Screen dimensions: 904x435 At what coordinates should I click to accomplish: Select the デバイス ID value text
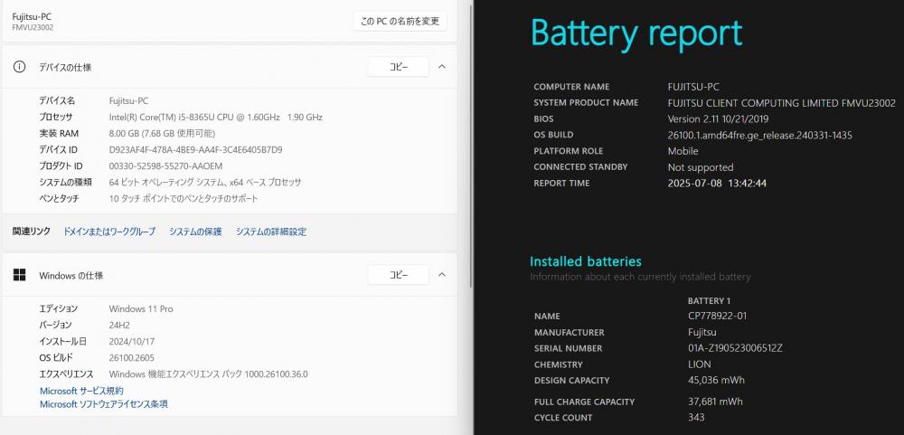pyautogui.click(x=195, y=149)
